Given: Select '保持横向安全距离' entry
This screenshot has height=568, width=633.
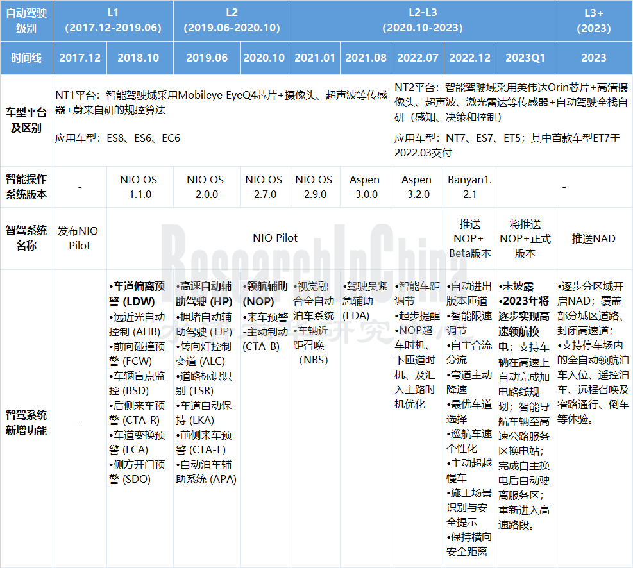Looking at the screenshot, I should tap(469, 544).
